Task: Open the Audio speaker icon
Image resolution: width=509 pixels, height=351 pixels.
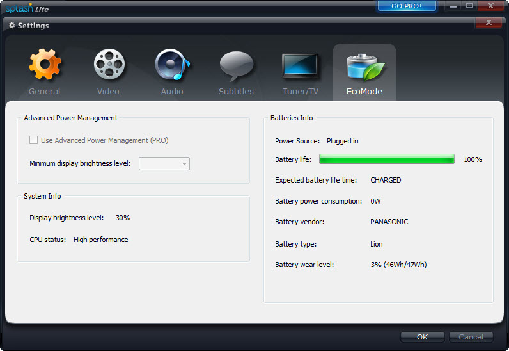Action: (x=173, y=65)
